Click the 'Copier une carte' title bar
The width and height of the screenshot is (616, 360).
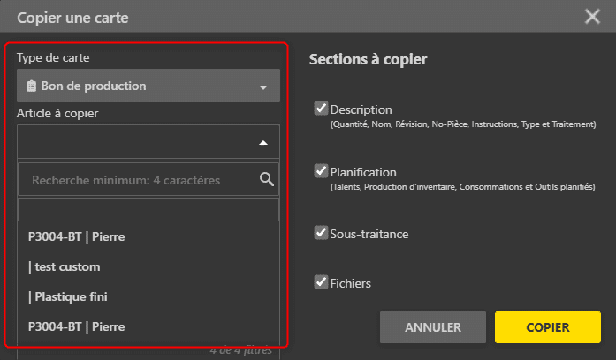pos(265,16)
